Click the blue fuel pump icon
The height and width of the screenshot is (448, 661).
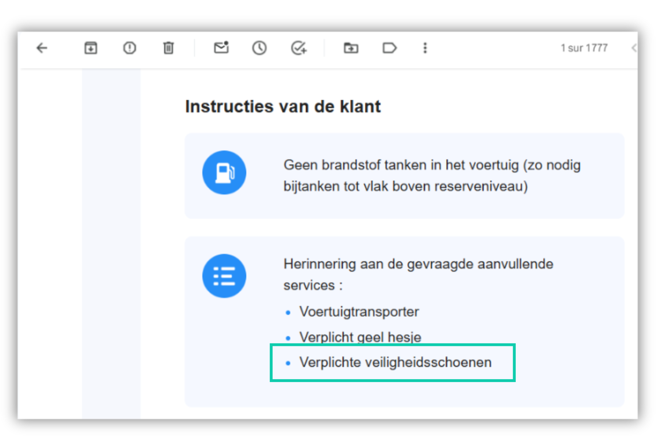[x=224, y=172]
